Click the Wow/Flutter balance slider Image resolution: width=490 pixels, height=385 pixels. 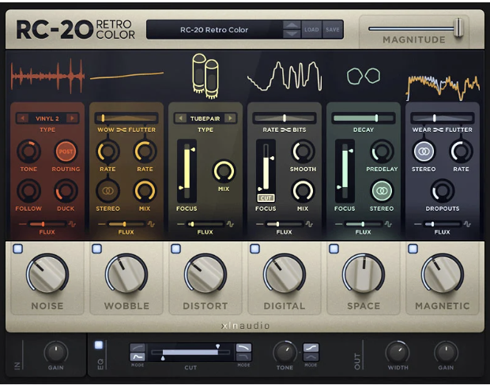[x=126, y=118]
